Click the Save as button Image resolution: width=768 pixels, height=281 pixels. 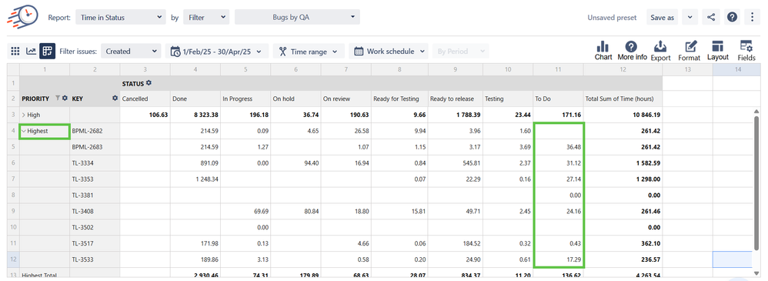pyautogui.click(x=663, y=17)
